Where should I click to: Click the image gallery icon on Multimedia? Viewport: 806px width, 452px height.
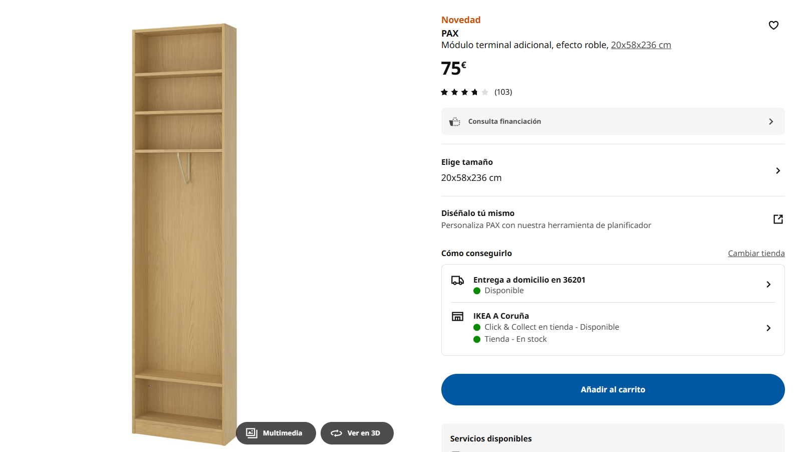pyautogui.click(x=251, y=433)
